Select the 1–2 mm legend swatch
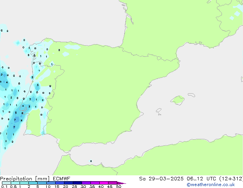This screenshot has height=188, width=243. 24,183
